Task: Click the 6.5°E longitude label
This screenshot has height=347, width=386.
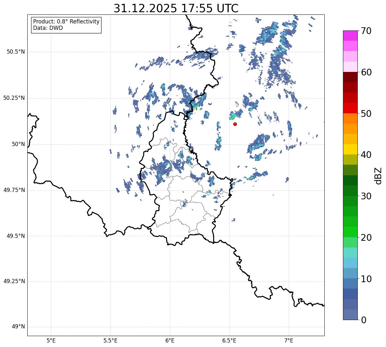Action: pos(229,340)
